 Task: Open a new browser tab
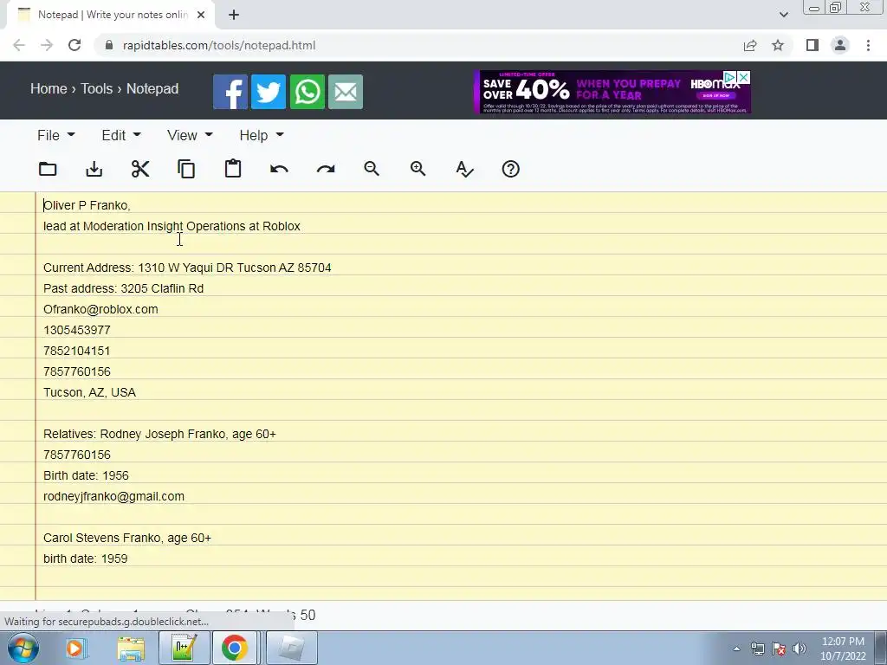click(x=234, y=15)
